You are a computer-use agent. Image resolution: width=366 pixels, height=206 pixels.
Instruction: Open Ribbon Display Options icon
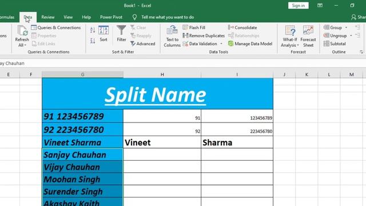click(320, 5)
